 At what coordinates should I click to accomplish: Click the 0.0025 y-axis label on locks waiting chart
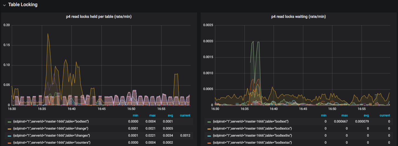208,25
